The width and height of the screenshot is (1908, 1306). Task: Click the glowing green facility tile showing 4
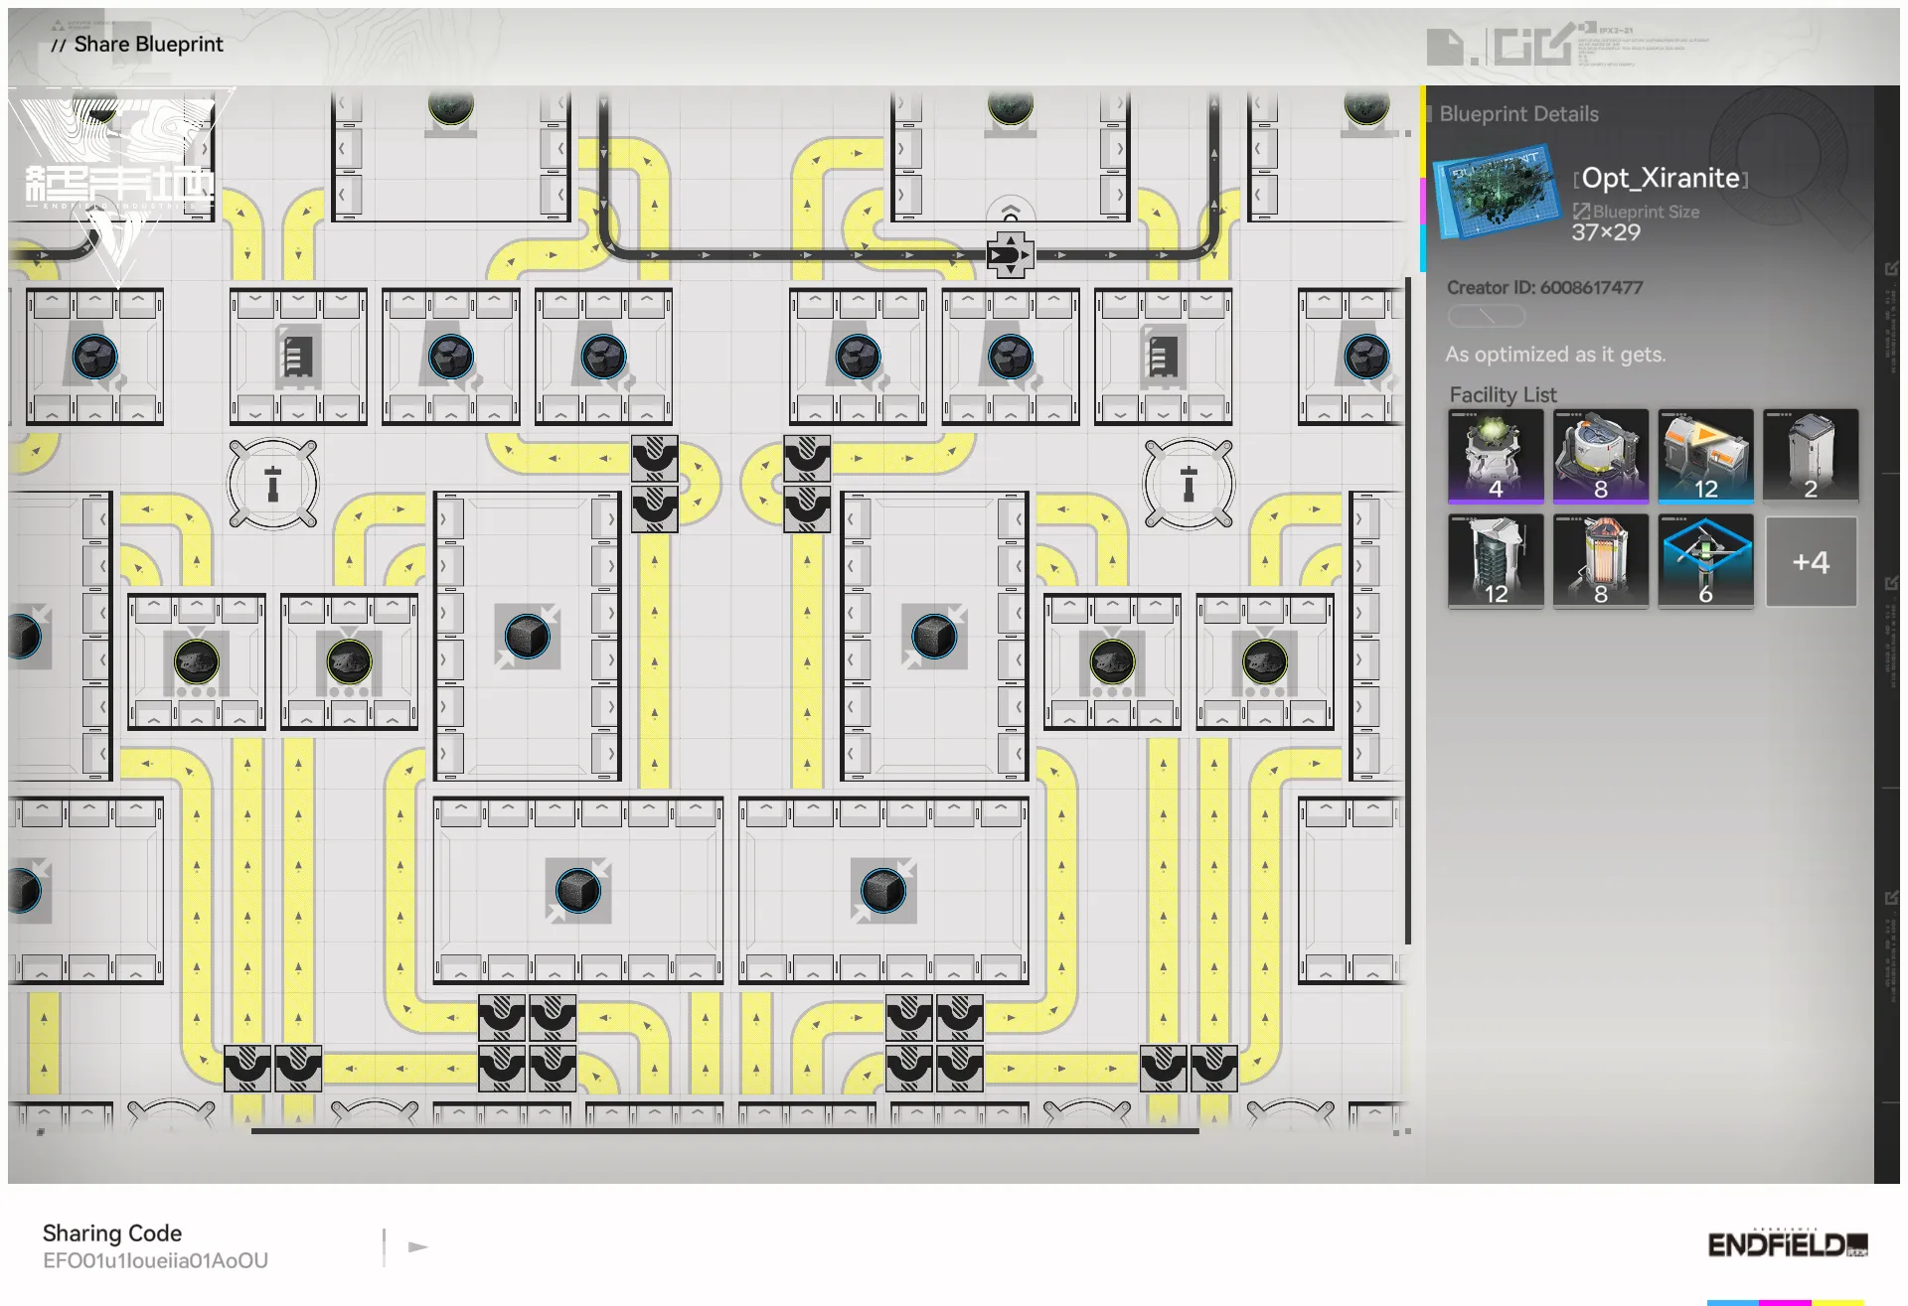1495,456
